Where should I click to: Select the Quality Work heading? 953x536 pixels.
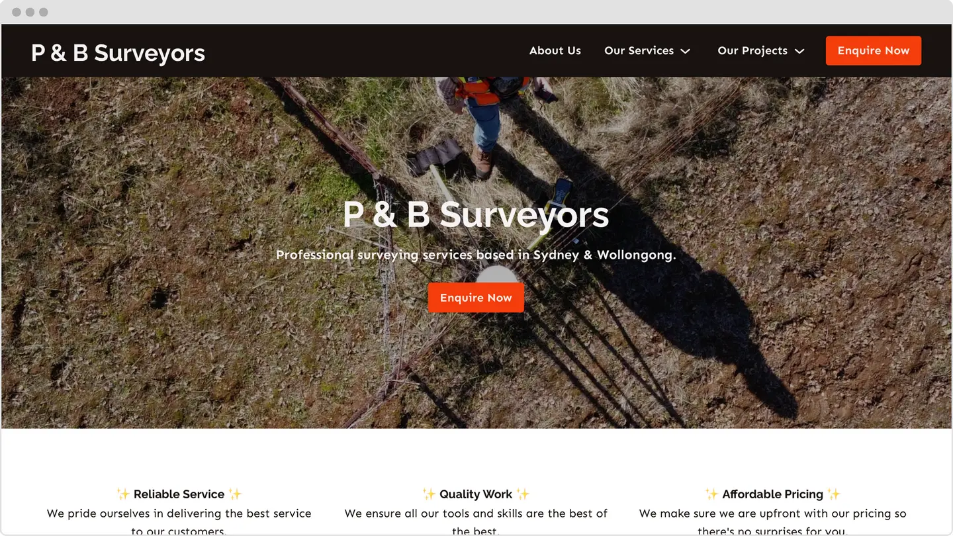pos(476,494)
